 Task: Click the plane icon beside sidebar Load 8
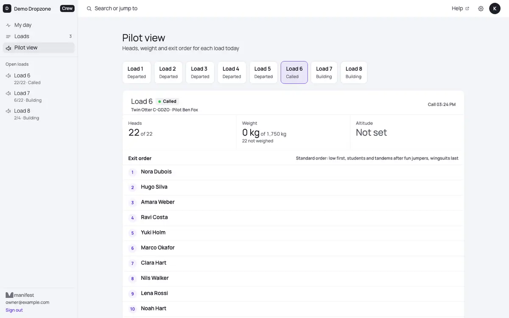coord(8,111)
